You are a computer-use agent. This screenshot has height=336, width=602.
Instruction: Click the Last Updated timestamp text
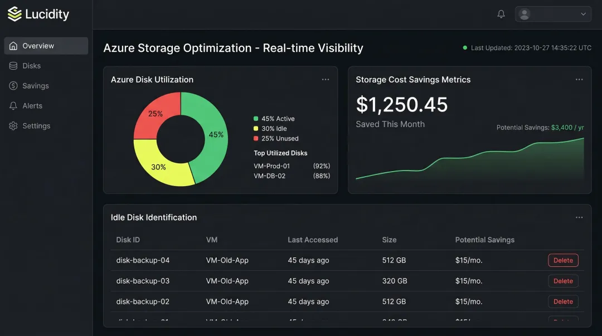[x=531, y=48]
